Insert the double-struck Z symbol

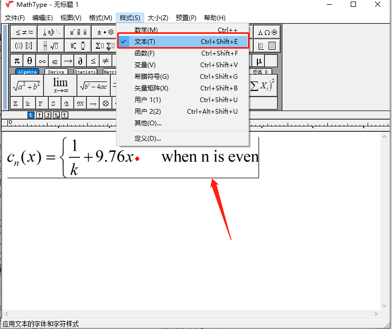[17, 103]
